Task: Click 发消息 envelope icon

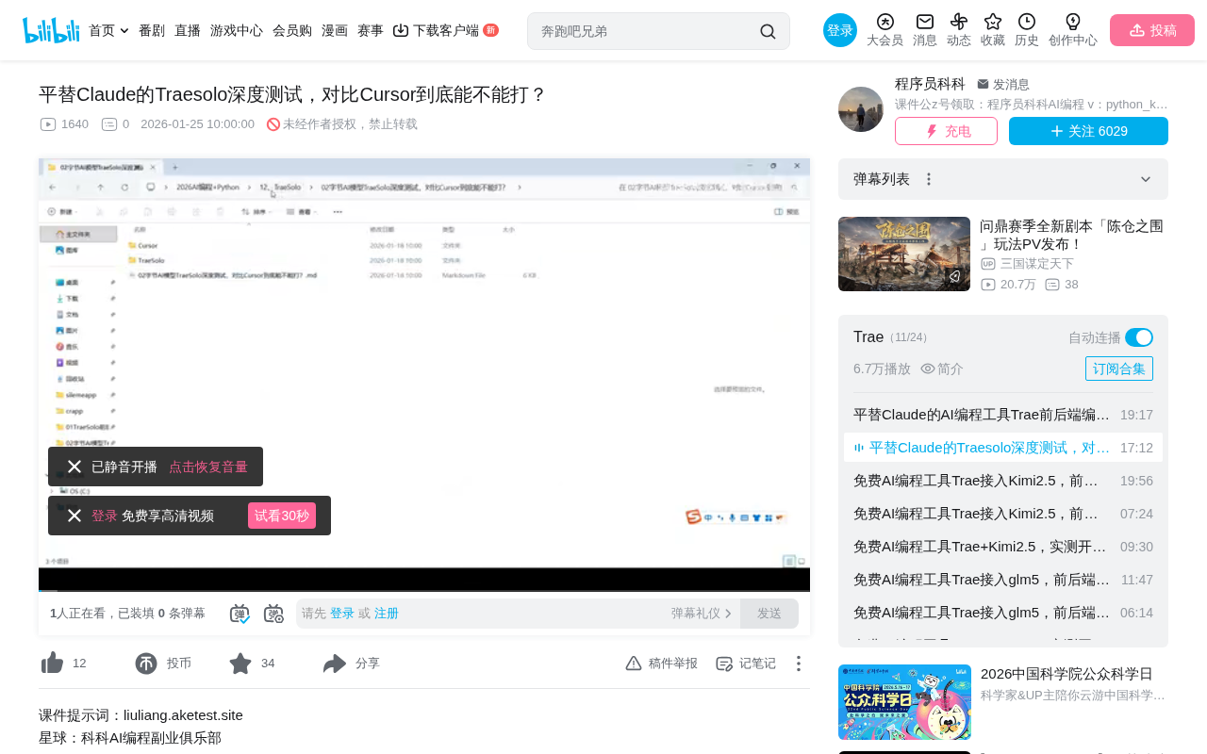Action: [x=983, y=84]
